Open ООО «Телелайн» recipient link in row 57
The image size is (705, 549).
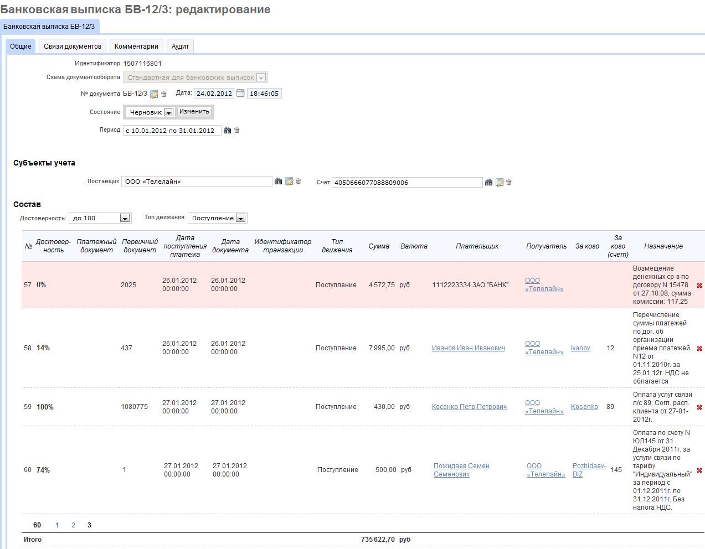[x=544, y=285]
